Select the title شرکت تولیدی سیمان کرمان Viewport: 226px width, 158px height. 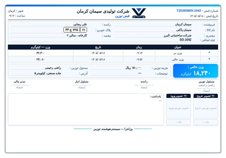[x=103, y=11]
